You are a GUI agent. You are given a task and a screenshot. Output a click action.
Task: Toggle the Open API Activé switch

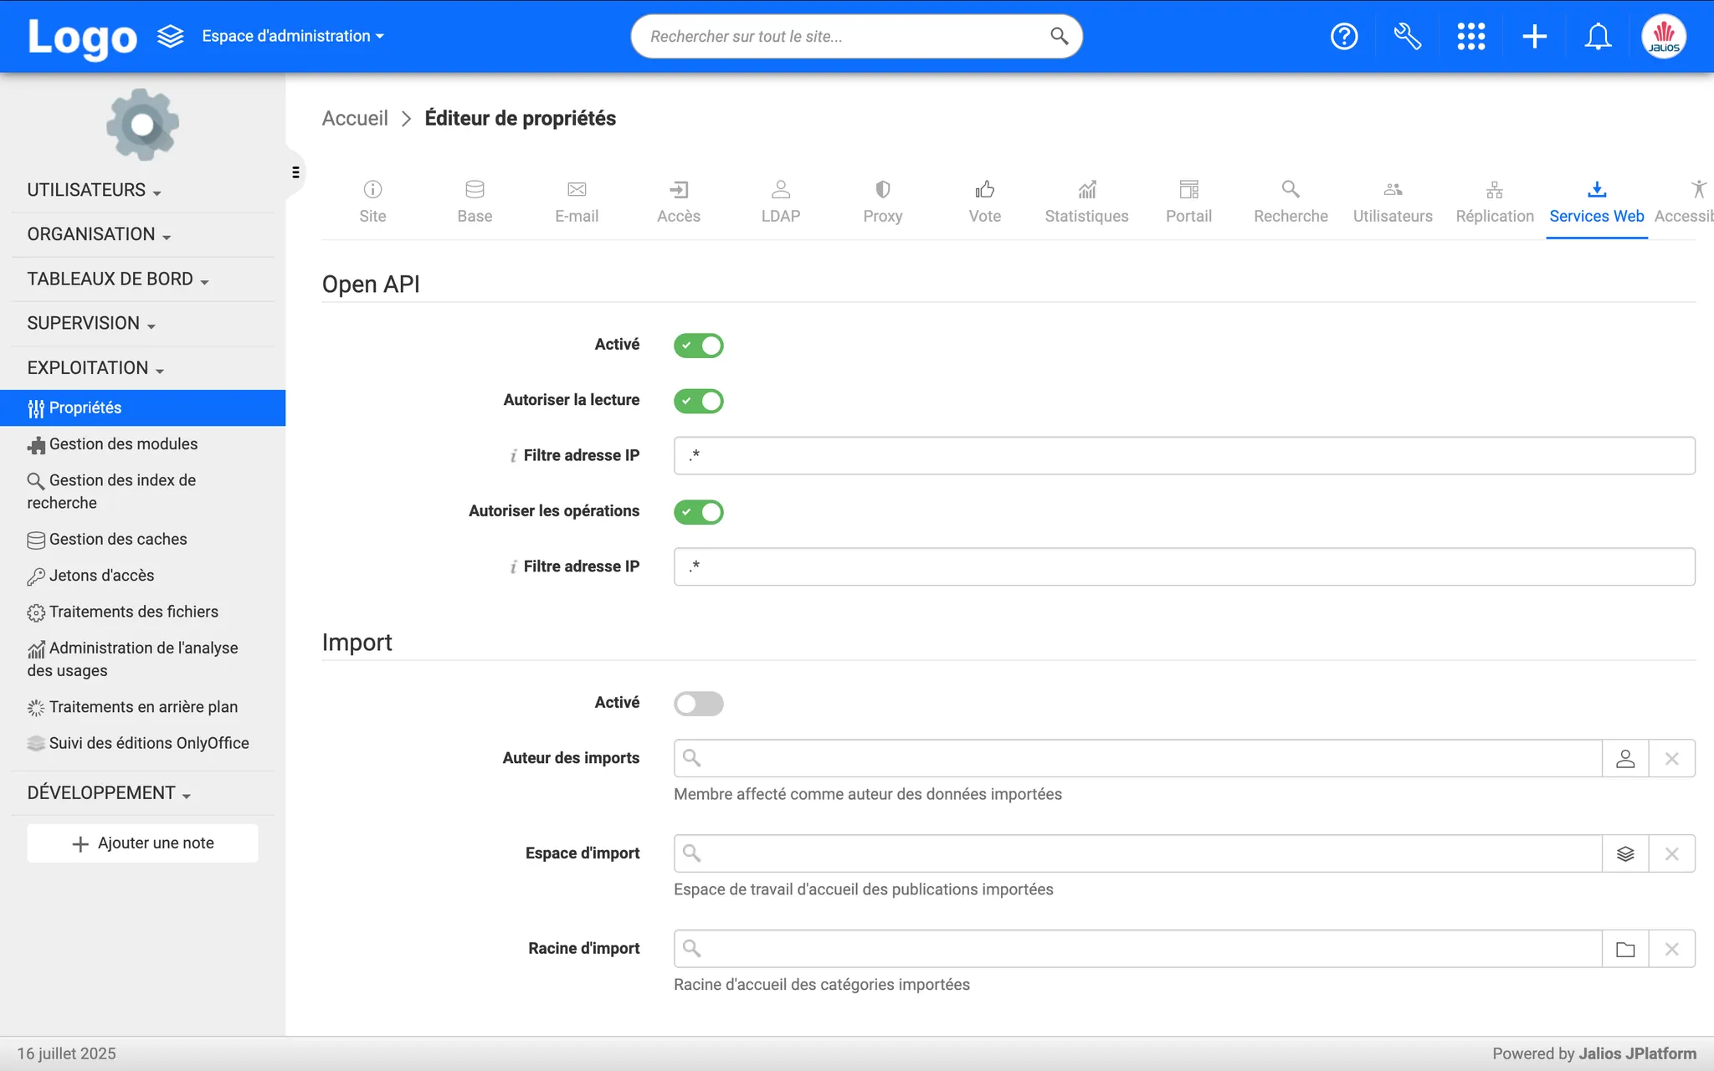point(698,345)
